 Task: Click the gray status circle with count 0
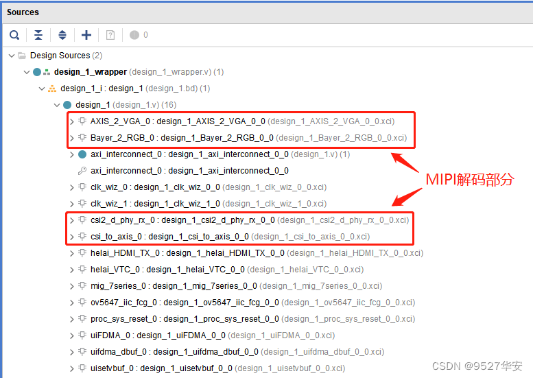pos(134,35)
